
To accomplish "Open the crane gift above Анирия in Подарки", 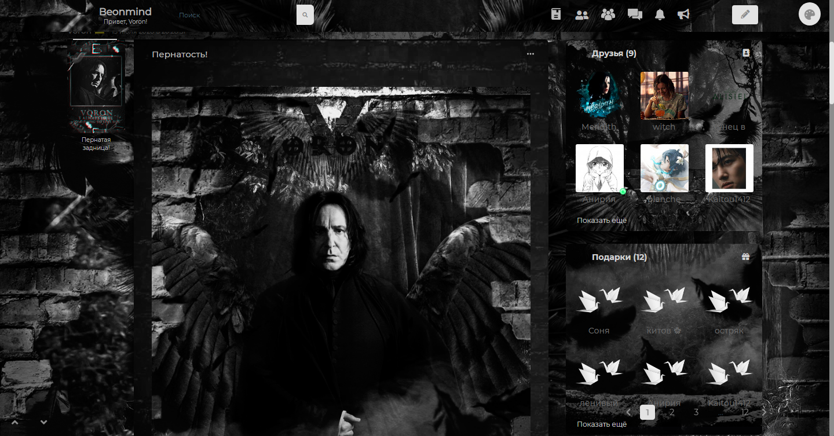I will 664,372.
